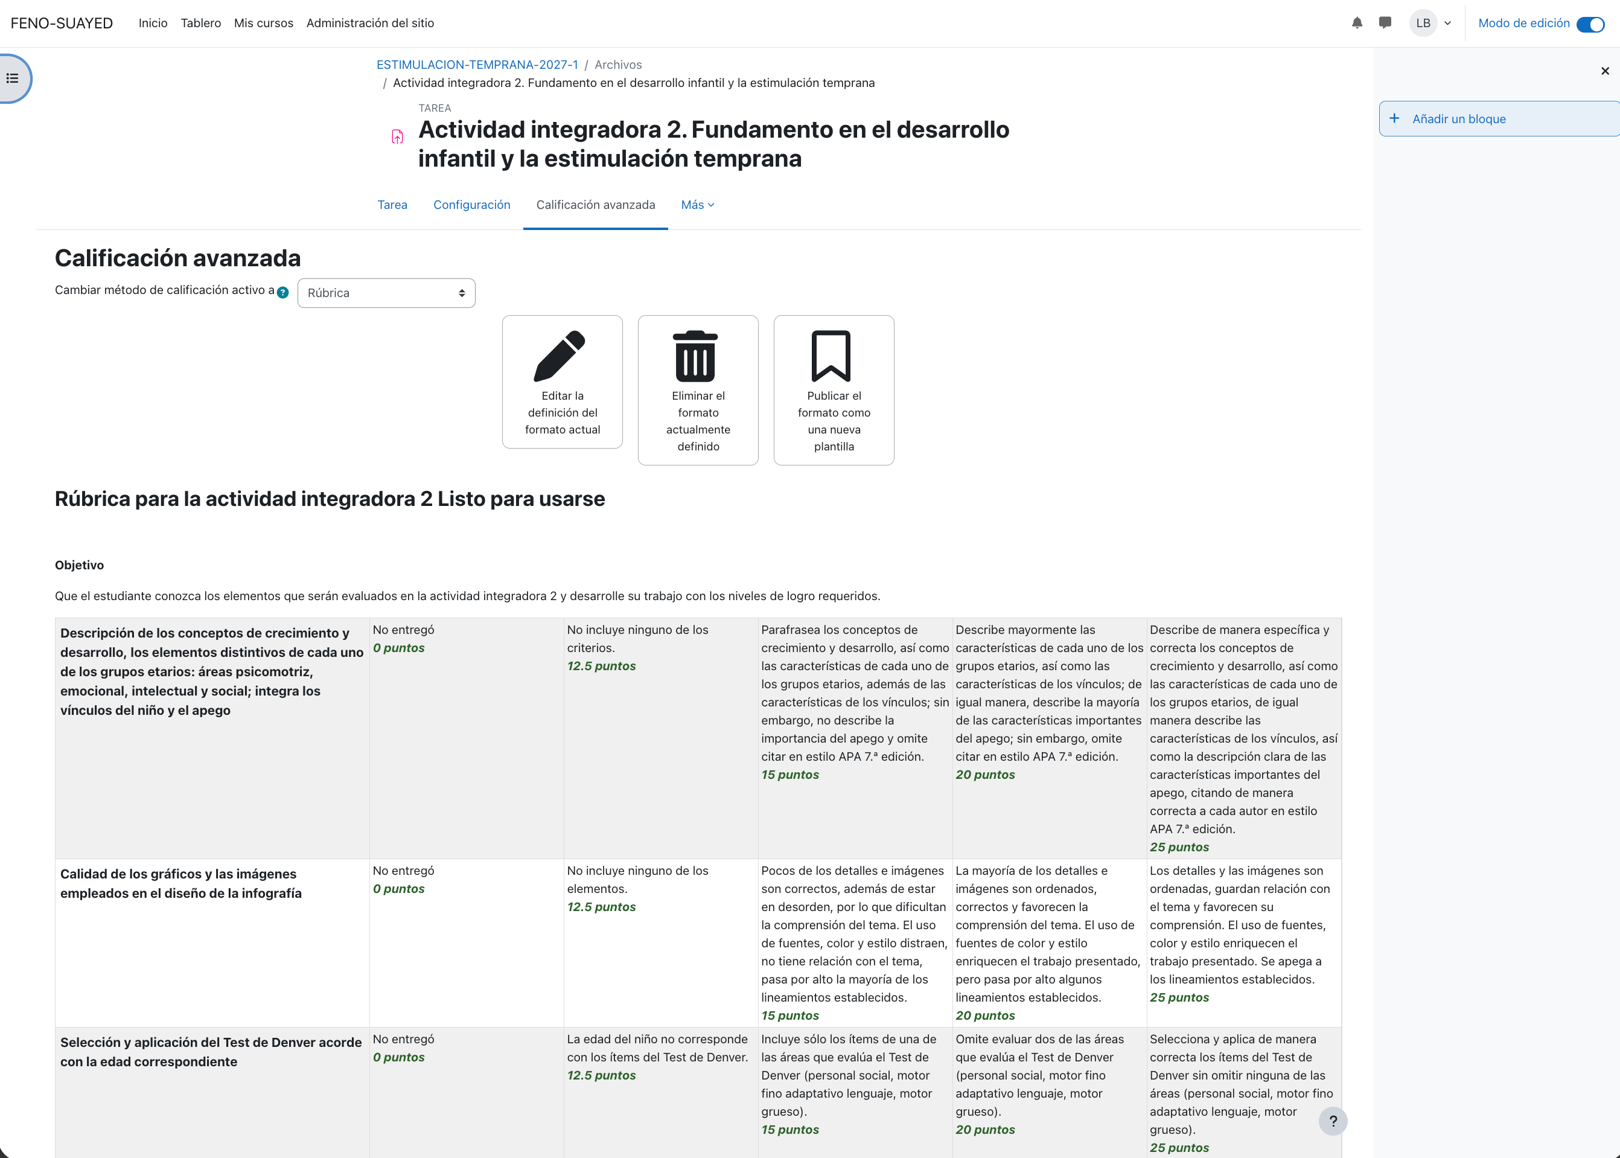The width and height of the screenshot is (1620, 1158).
Task: Open Administración del sitio
Action: tap(370, 23)
